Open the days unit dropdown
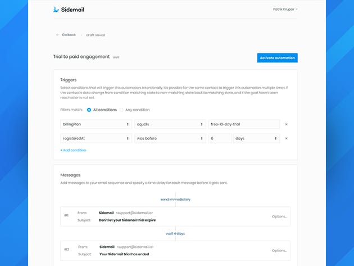 point(256,138)
